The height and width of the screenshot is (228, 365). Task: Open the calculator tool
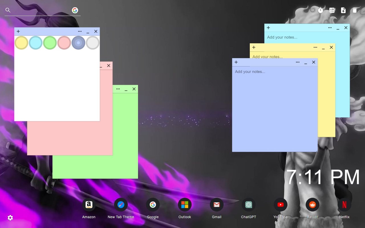[332, 10]
